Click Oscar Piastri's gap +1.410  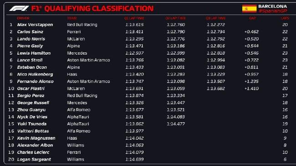click(251, 89)
